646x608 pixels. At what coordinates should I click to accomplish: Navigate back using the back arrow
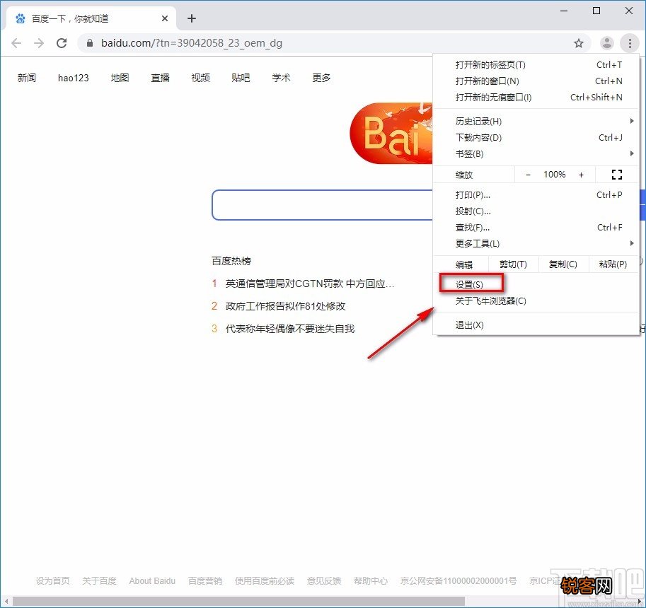(x=16, y=43)
